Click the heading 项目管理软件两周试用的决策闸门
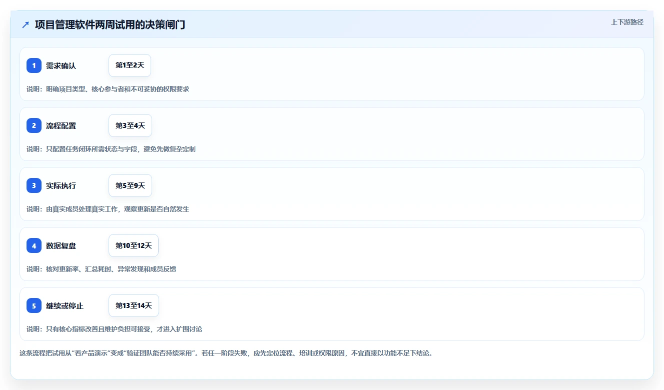Viewport: 664px width, 390px height. click(110, 24)
